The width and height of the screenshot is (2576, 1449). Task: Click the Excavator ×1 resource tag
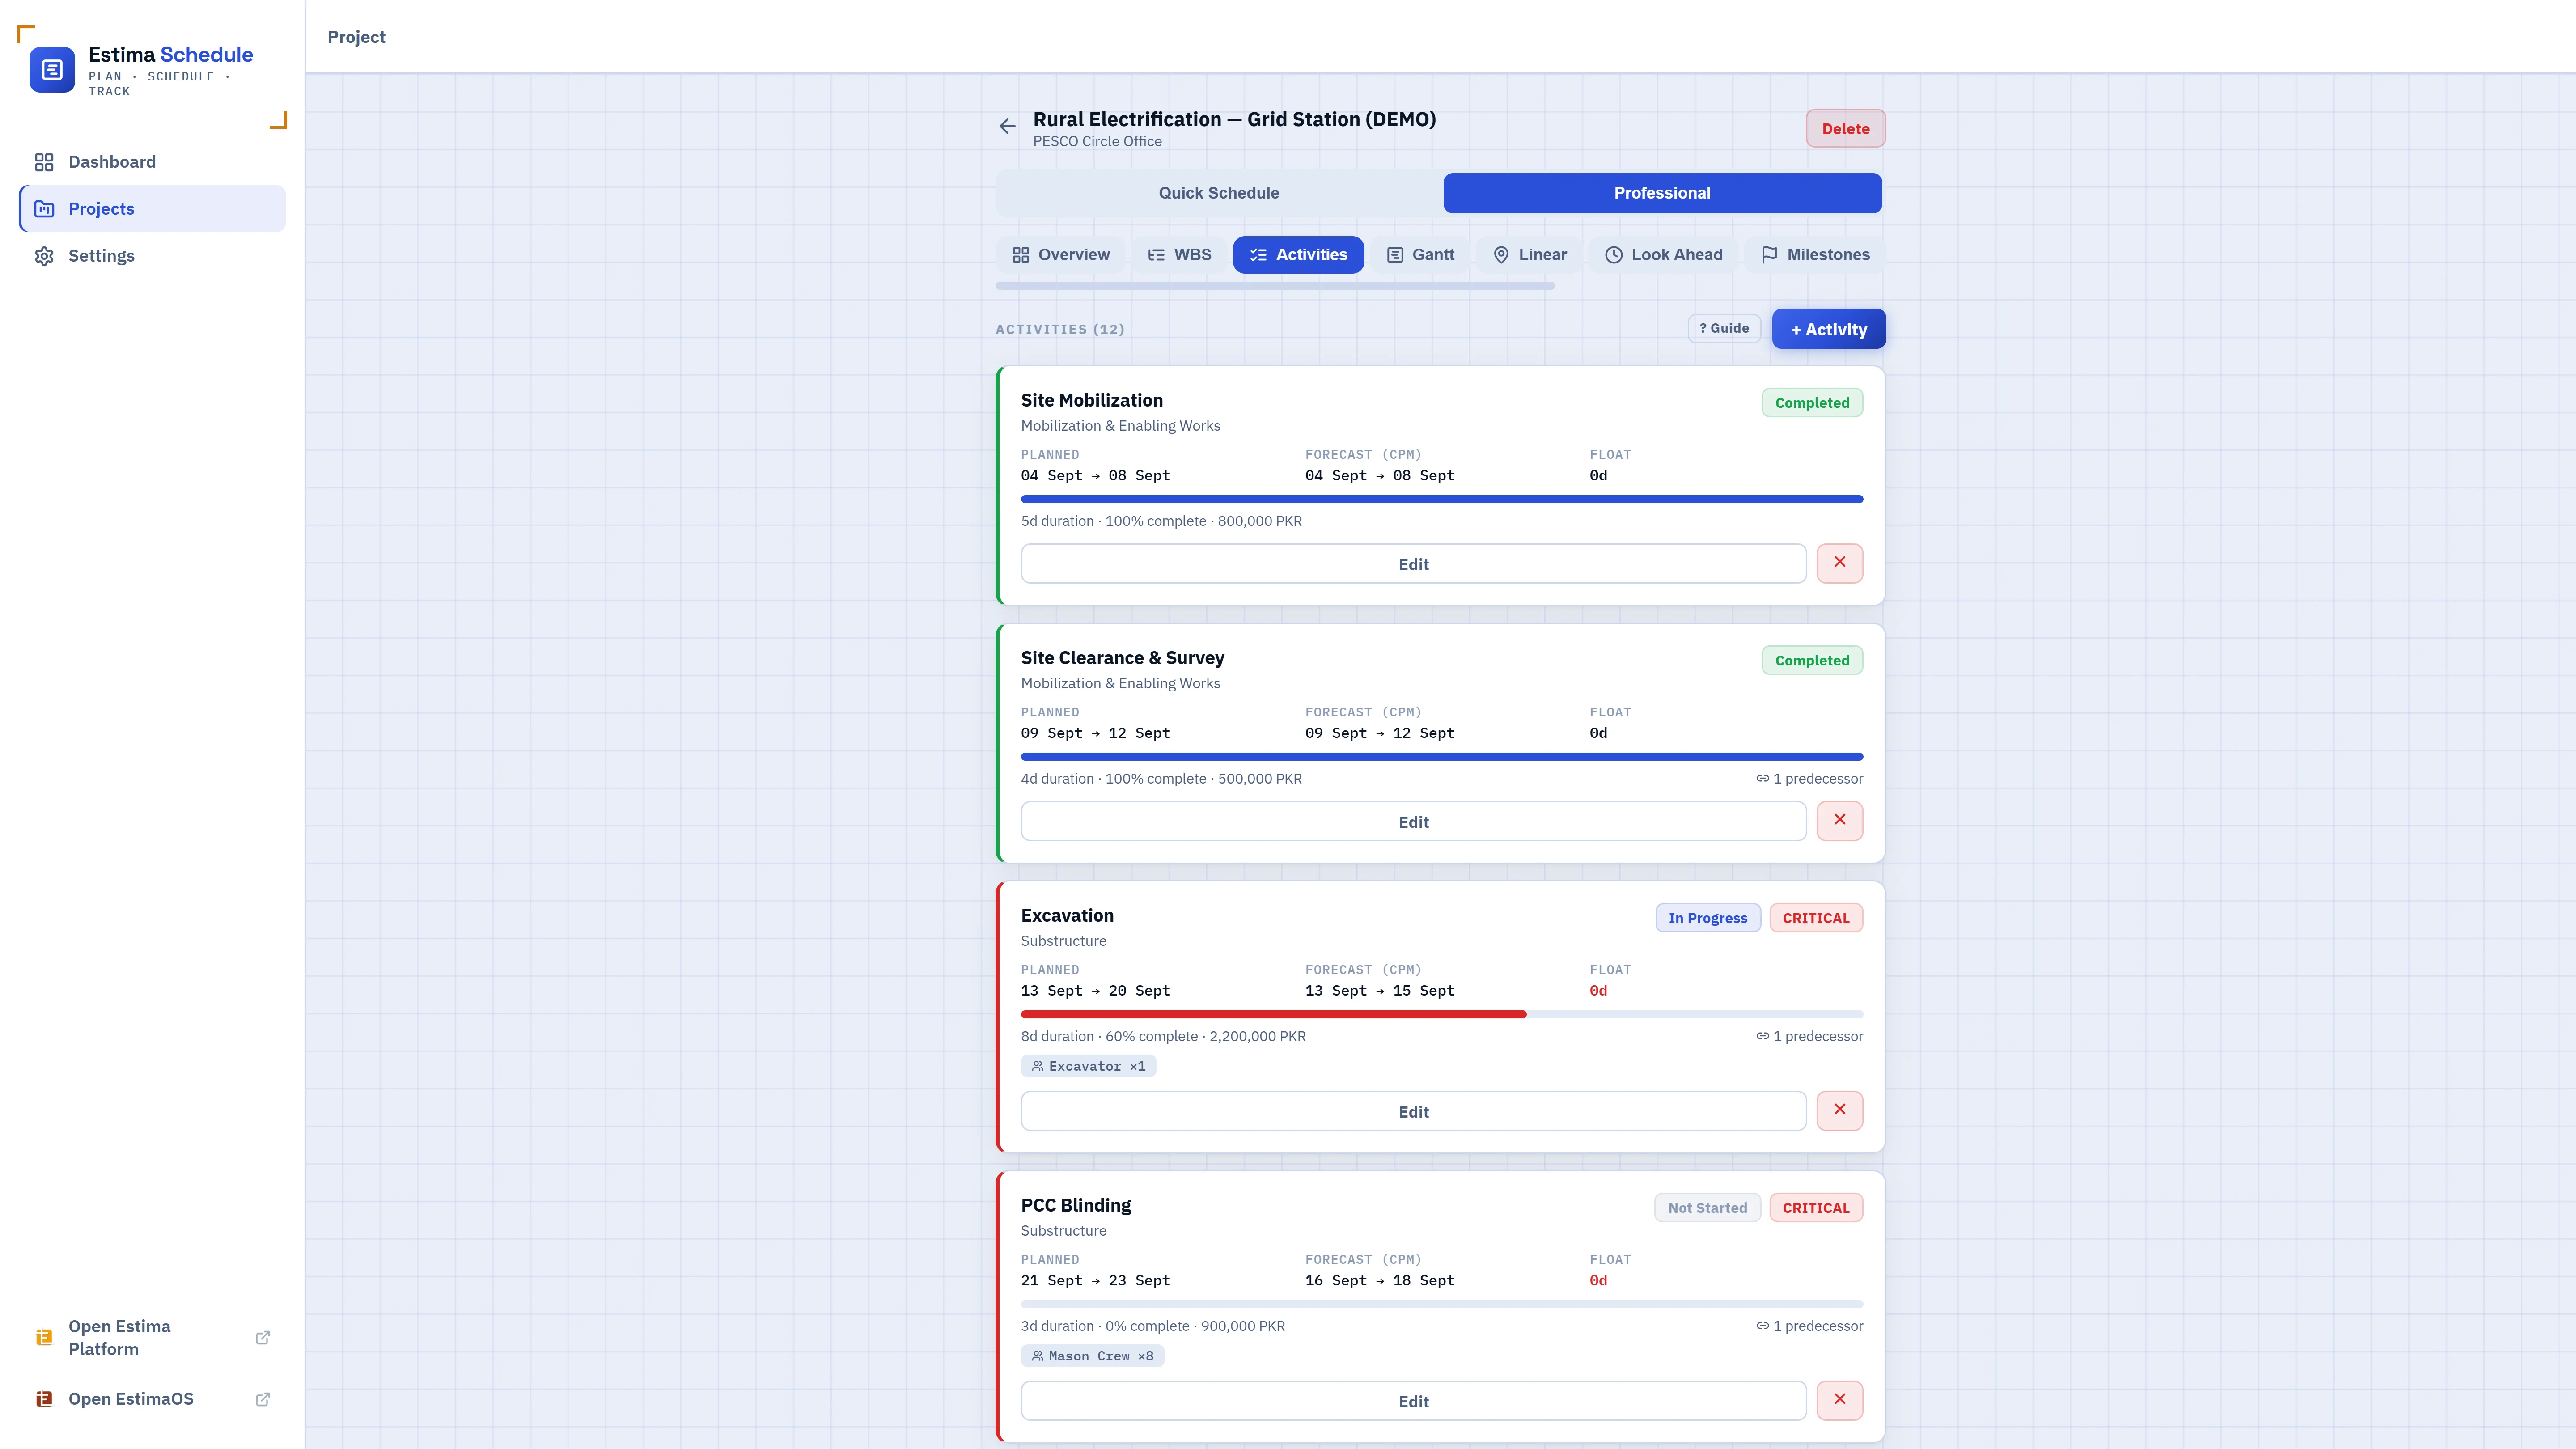click(x=1088, y=1066)
